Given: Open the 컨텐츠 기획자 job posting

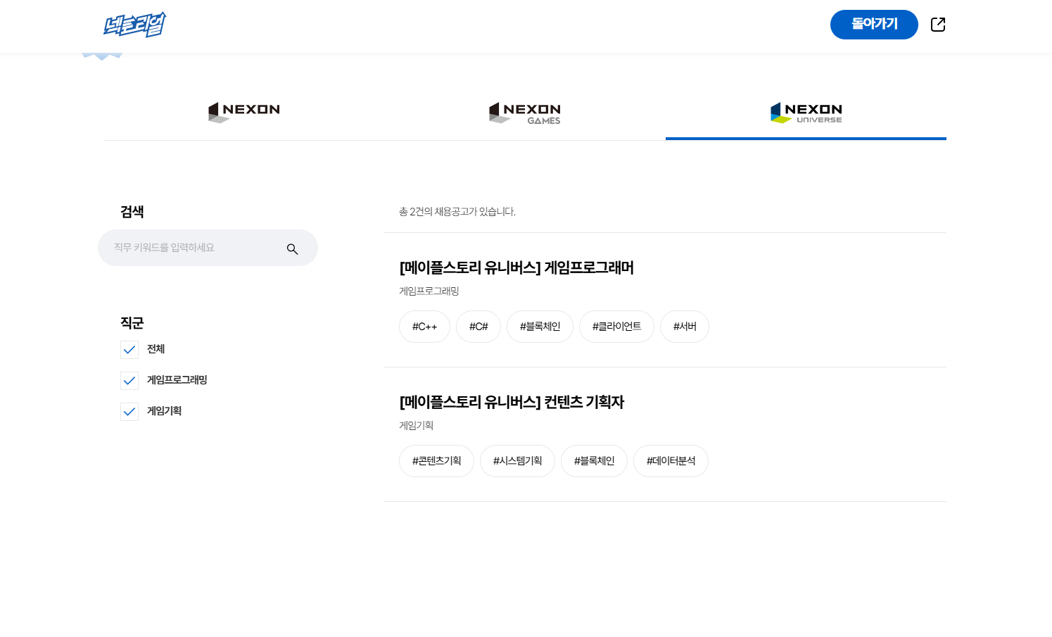Looking at the screenshot, I should click(x=512, y=402).
